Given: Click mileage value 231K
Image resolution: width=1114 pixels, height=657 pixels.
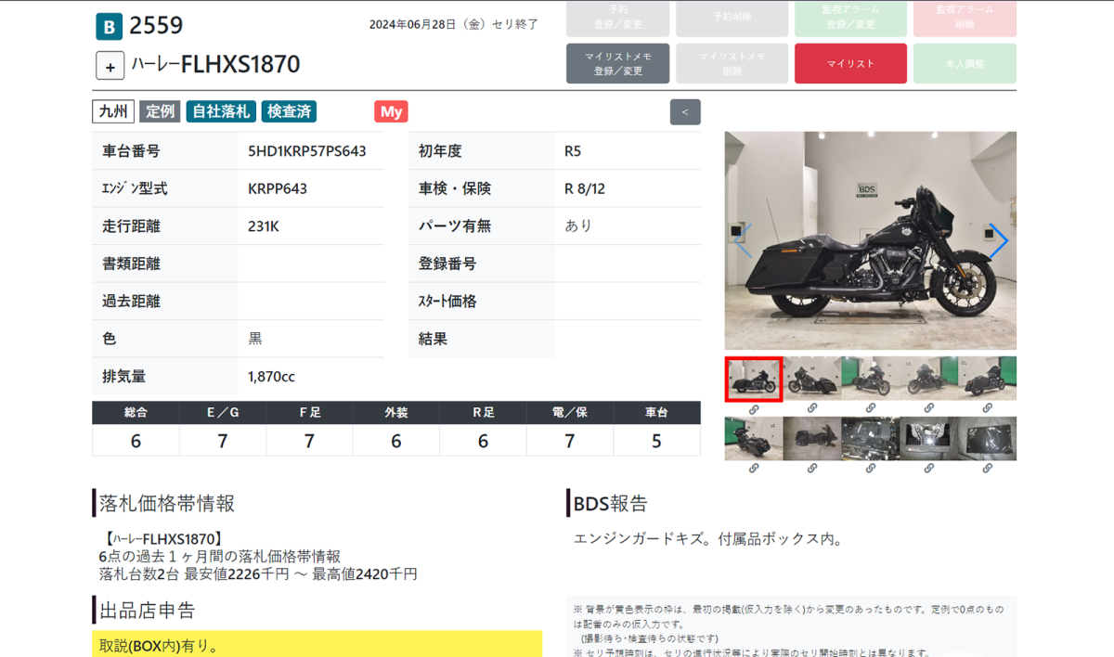Looking at the screenshot, I should click(x=264, y=225).
